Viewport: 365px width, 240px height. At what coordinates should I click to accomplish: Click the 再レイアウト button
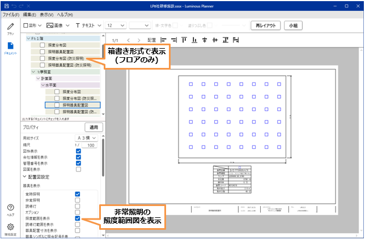tap(265, 25)
